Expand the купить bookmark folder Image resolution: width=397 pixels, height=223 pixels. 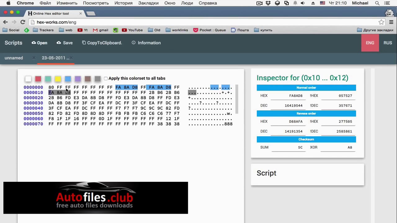click(x=263, y=30)
